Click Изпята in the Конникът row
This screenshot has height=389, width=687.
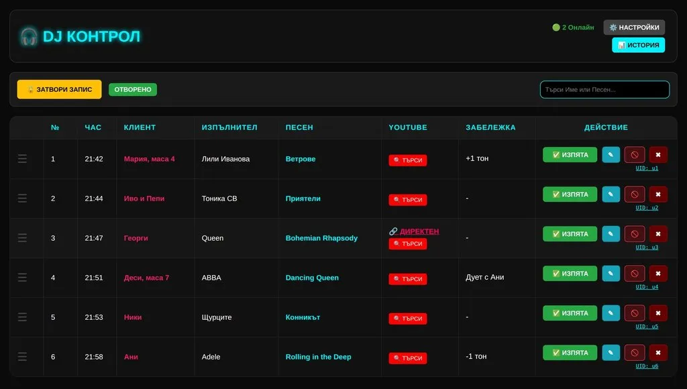[x=570, y=313]
